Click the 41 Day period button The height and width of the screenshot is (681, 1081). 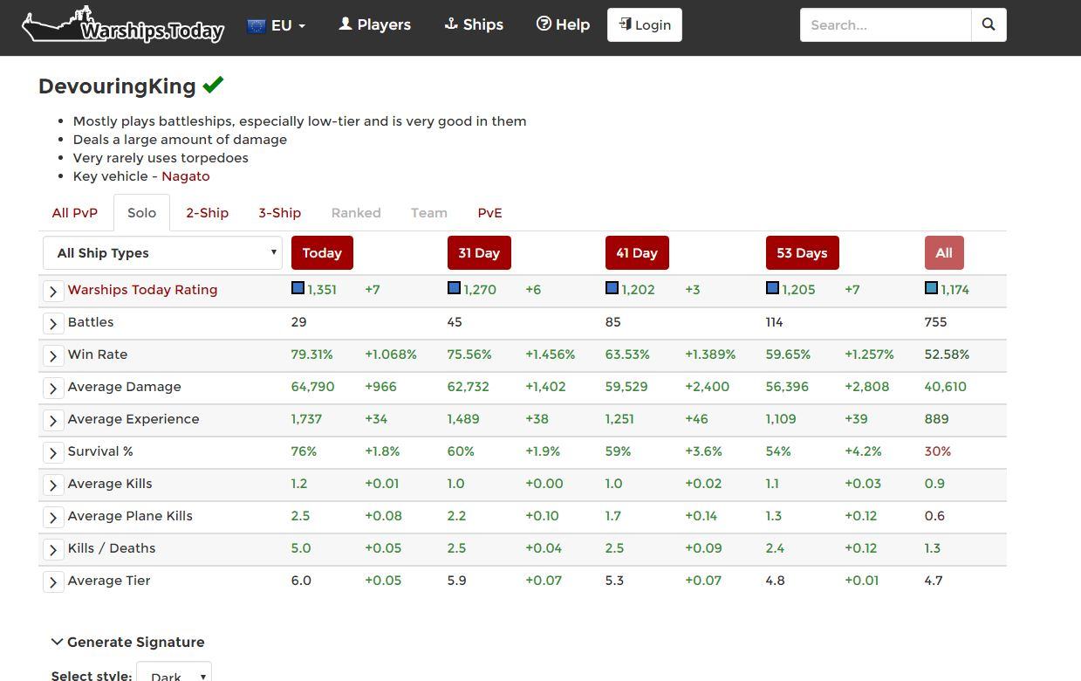[637, 252]
